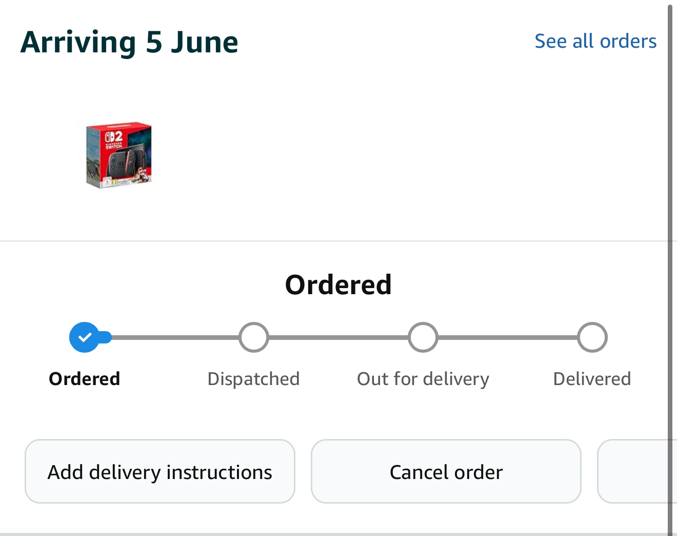Click the Dispatched label under the tracker
This screenshot has width=677, height=536.
click(x=254, y=379)
